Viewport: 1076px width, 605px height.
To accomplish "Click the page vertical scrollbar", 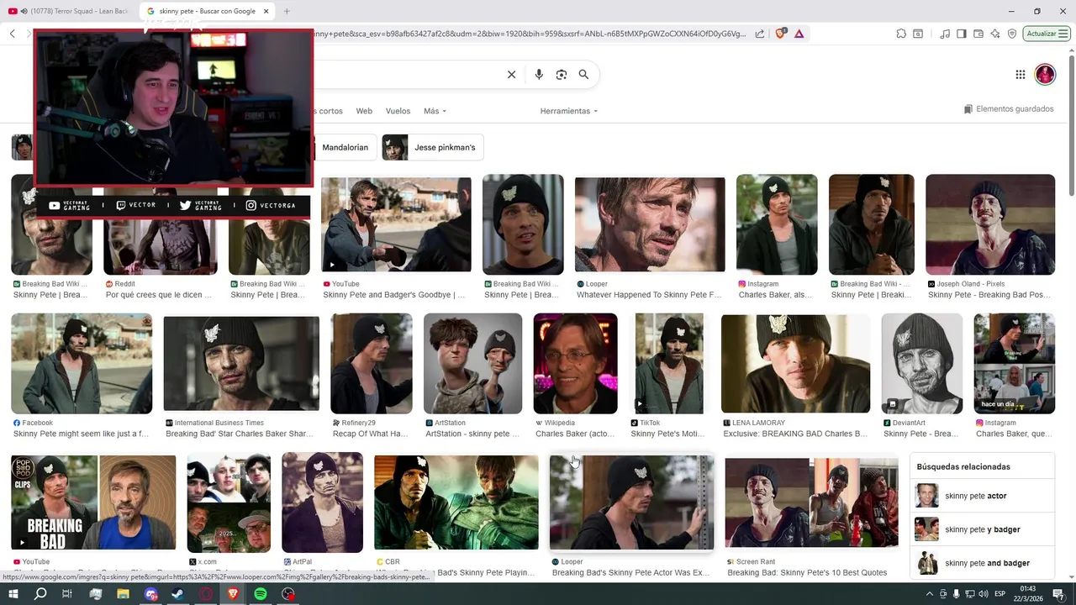I will (1071, 126).
